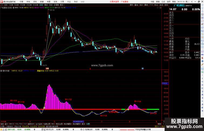The height and width of the screenshot is (131, 204).
Task: Open the 公式 menu at top right
Action: [163, 2]
